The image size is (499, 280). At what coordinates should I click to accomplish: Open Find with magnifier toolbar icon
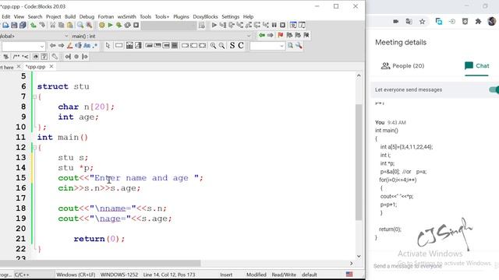pyautogui.click(x=80, y=25)
